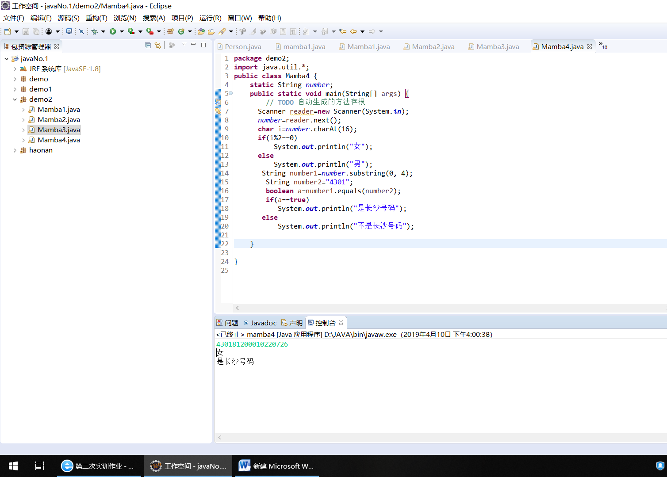Viewport: 667px width, 477px height.
Task: Collapse the demo2 package
Action: coord(15,99)
